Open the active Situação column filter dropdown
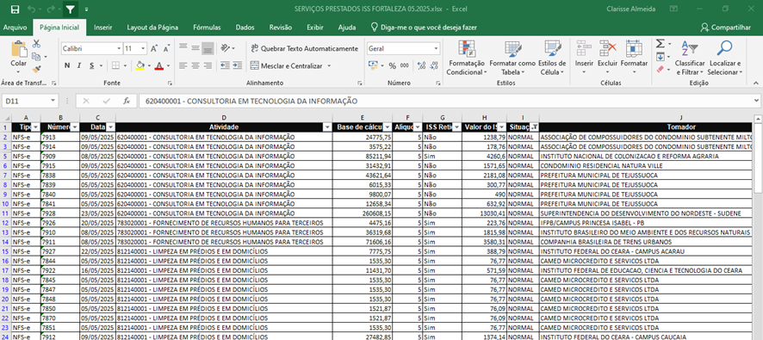763x340 pixels. [x=534, y=127]
